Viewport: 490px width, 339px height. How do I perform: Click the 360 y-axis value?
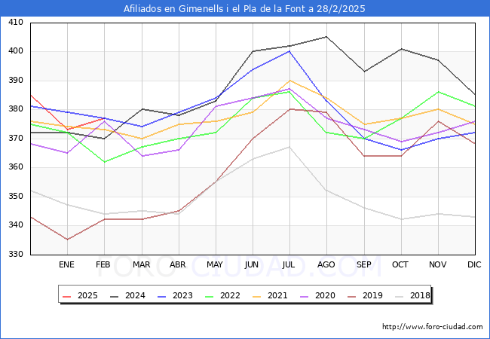16,167
